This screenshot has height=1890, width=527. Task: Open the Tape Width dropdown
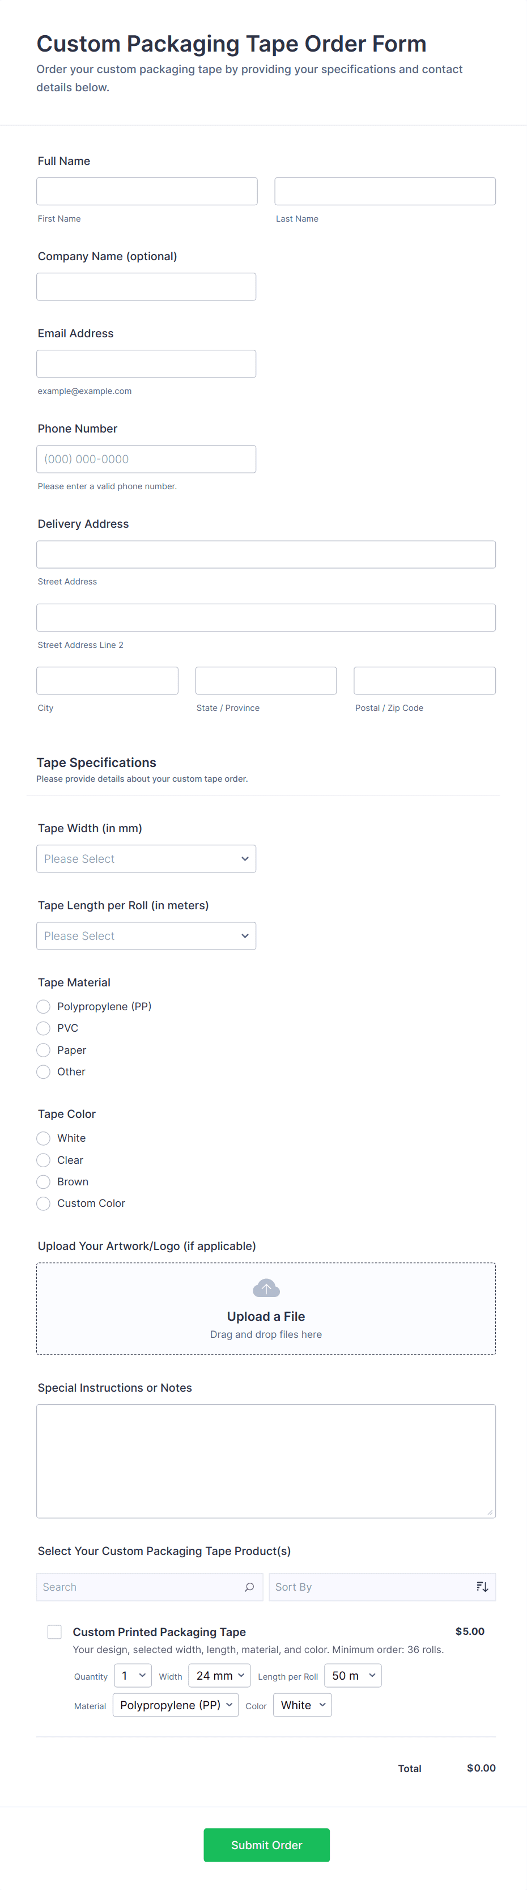point(146,858)
